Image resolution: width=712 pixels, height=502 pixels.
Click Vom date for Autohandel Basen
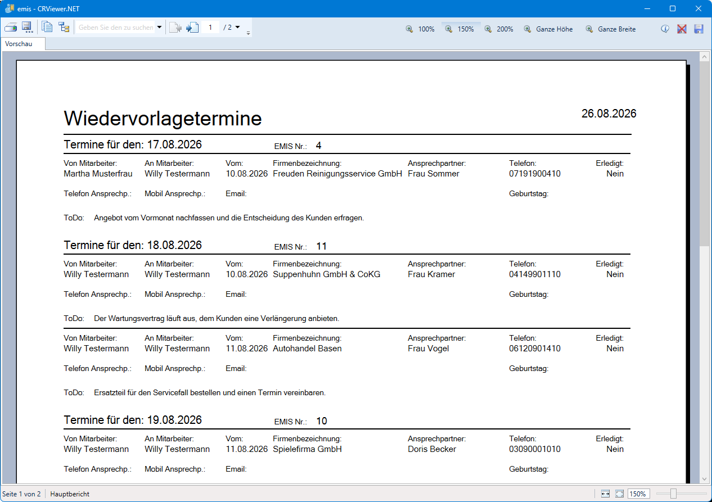246,349
